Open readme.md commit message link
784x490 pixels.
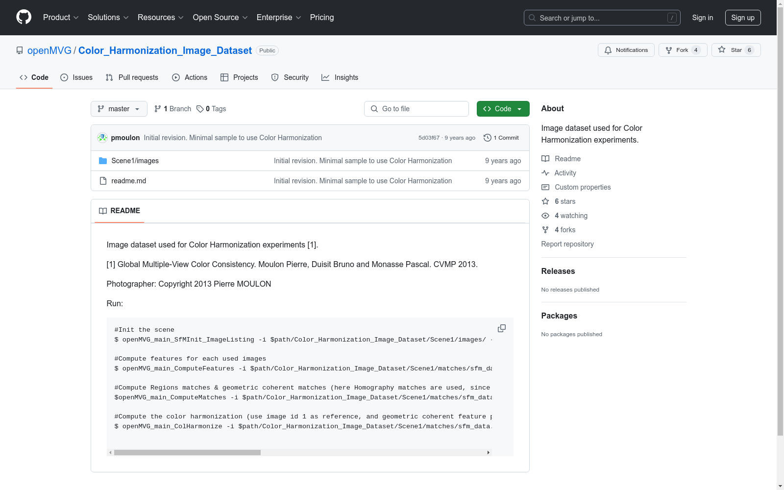[363, 181]
